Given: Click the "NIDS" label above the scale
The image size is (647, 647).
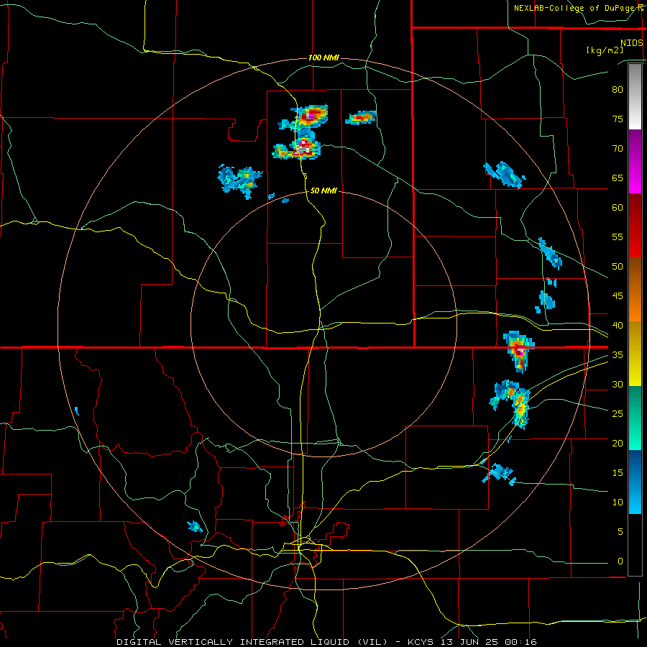Looking at the screenshot, I should [632, 43].
